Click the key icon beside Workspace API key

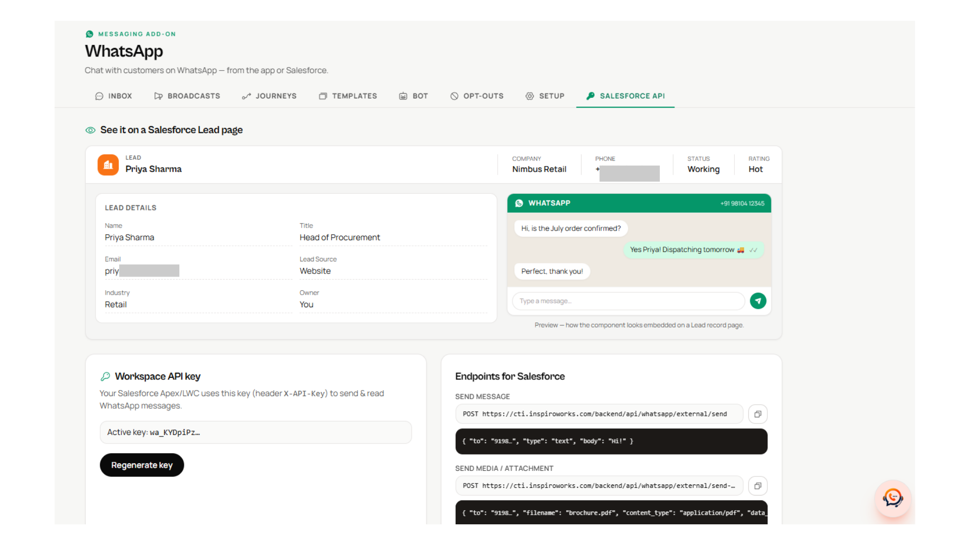[105, 376]
